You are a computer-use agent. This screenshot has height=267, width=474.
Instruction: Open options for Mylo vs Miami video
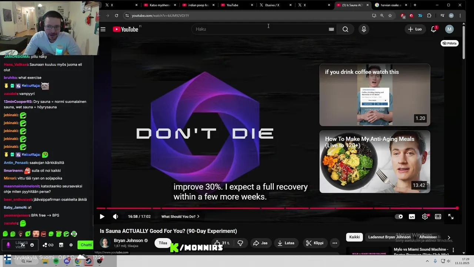453,251
